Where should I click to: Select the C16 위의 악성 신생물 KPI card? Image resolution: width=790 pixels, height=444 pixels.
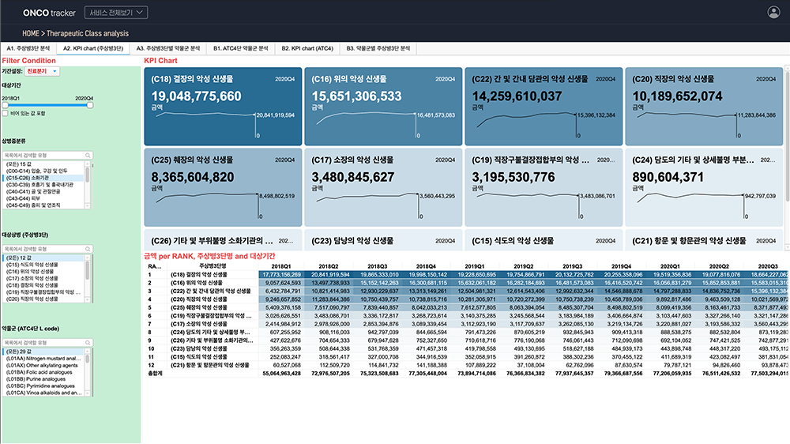pos(383,106)
